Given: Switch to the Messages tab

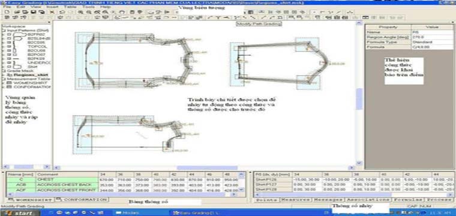Looking at the screenshot, I should pyautogui.click(x=328, y=200).
